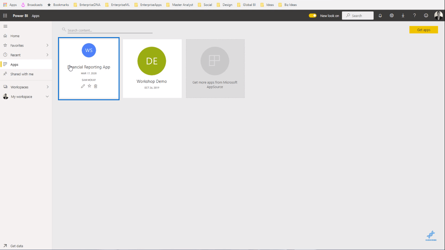Open Financial Reporting App title
The image size is (445, 250).
tap(89, 67)
